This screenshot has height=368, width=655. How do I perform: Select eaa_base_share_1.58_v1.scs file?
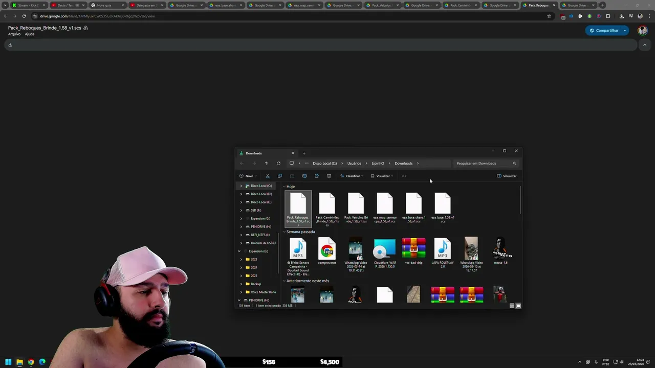point(413,208)
